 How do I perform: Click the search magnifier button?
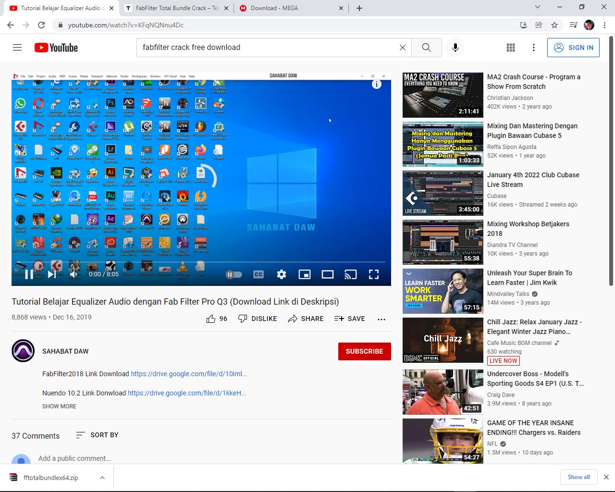[426, 48]
